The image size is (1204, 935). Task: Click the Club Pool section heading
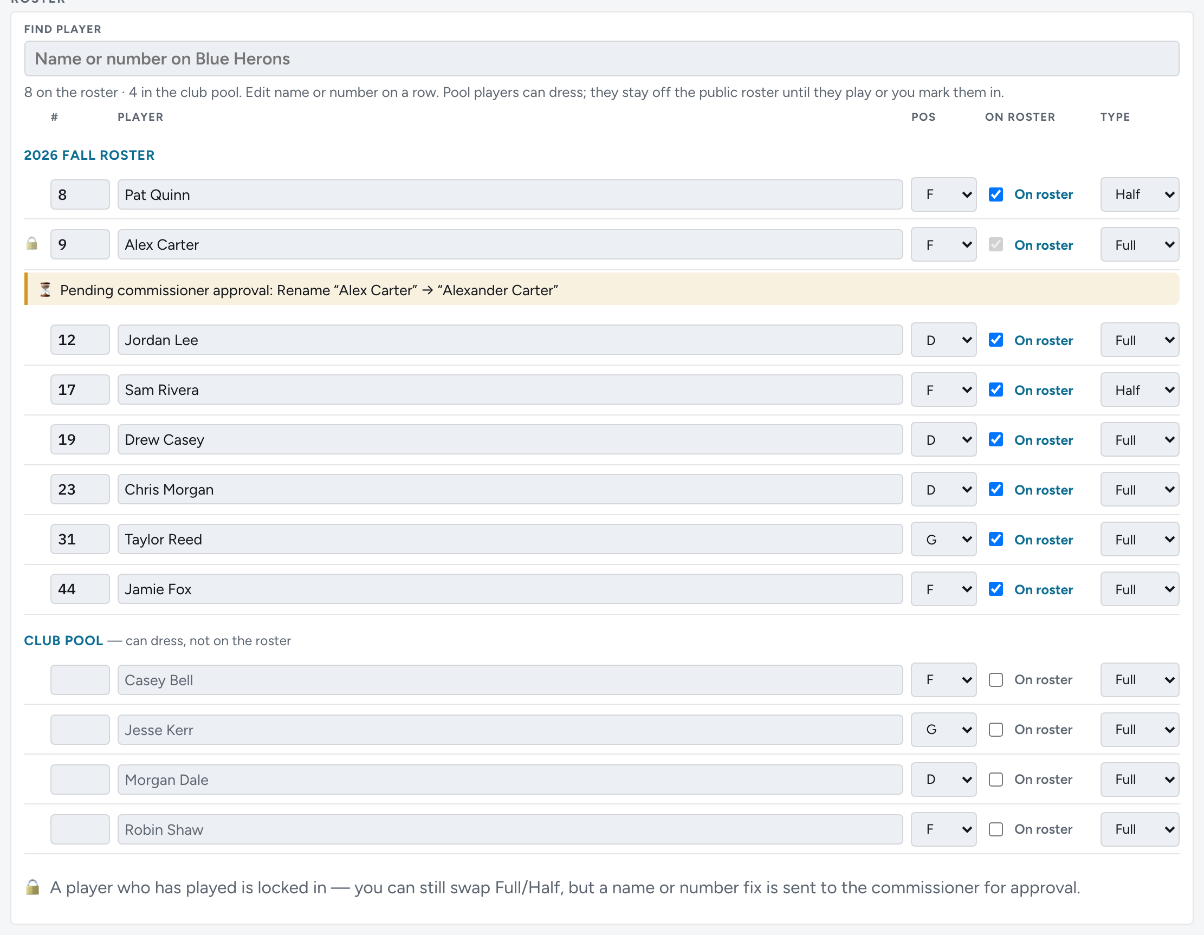(63, 641)
